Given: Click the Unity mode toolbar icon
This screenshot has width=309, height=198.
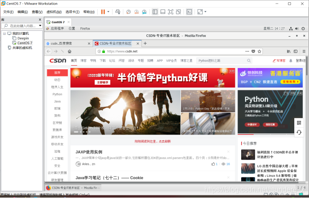Looking at the screenshot, I should coord(178,12).
